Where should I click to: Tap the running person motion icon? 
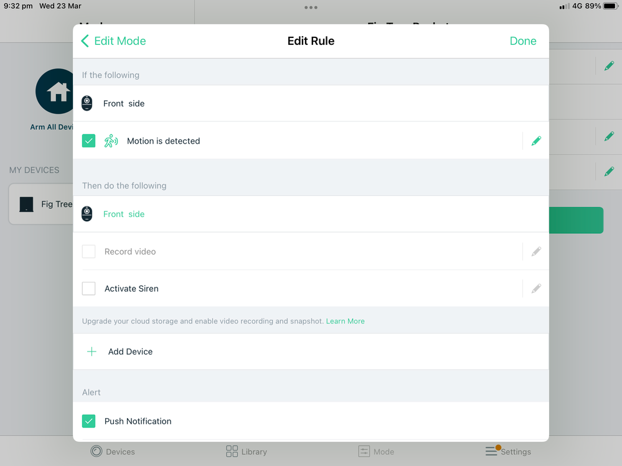tap(111, 141)
